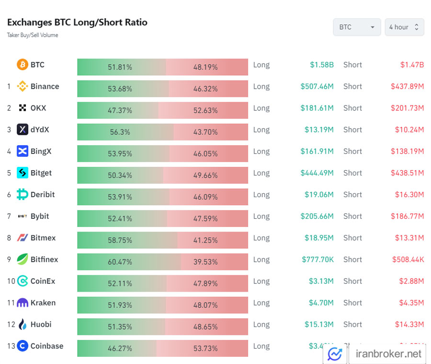This screenshot has height=364, width=431.
Task: Click the Deribit logo icon
Action: point(23,194)
